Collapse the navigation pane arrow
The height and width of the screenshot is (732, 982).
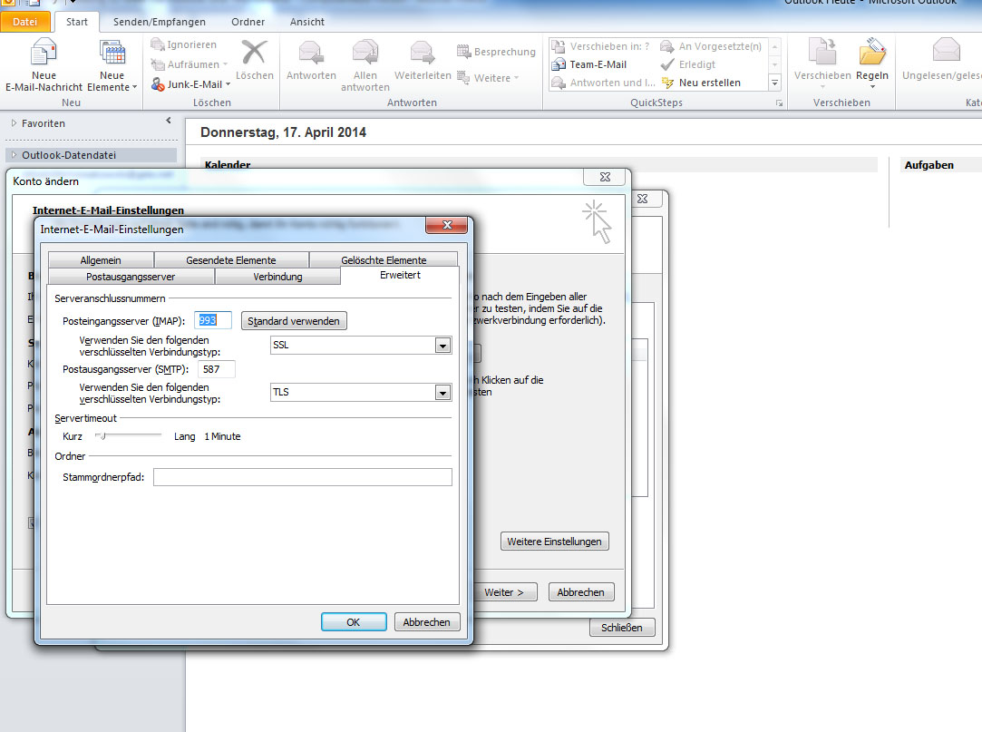169,121
